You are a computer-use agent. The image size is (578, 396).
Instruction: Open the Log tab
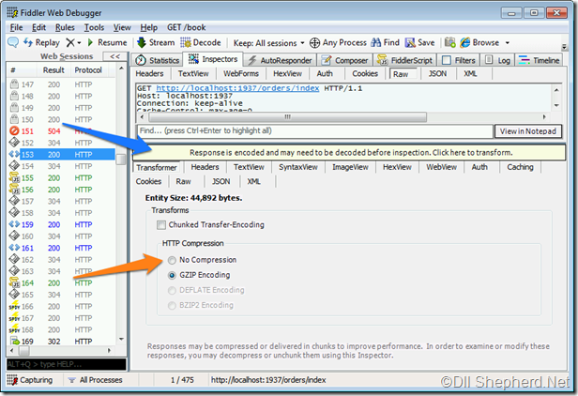[x=497, y=60]
